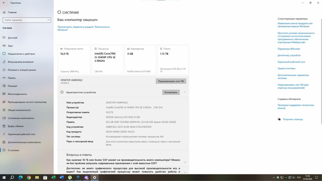Open Удаленный рабочий стол related link

(291, 62)
